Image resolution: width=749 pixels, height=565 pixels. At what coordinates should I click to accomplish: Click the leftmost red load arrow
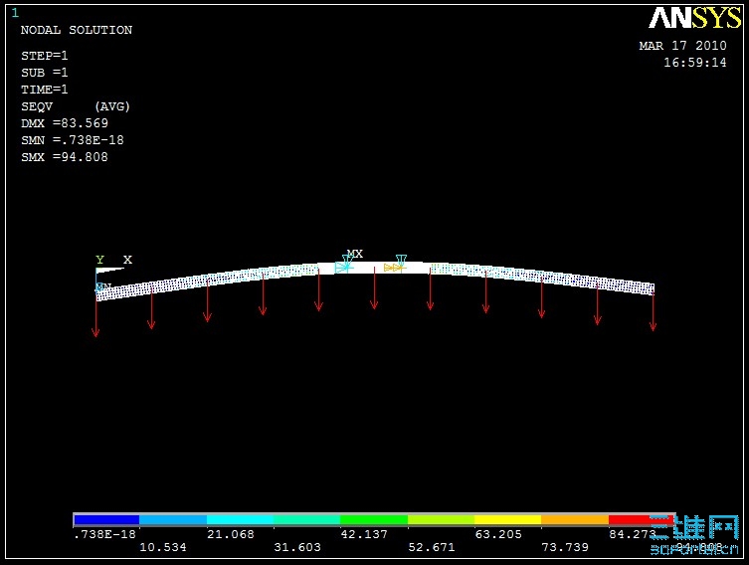(x=96, y=315)
